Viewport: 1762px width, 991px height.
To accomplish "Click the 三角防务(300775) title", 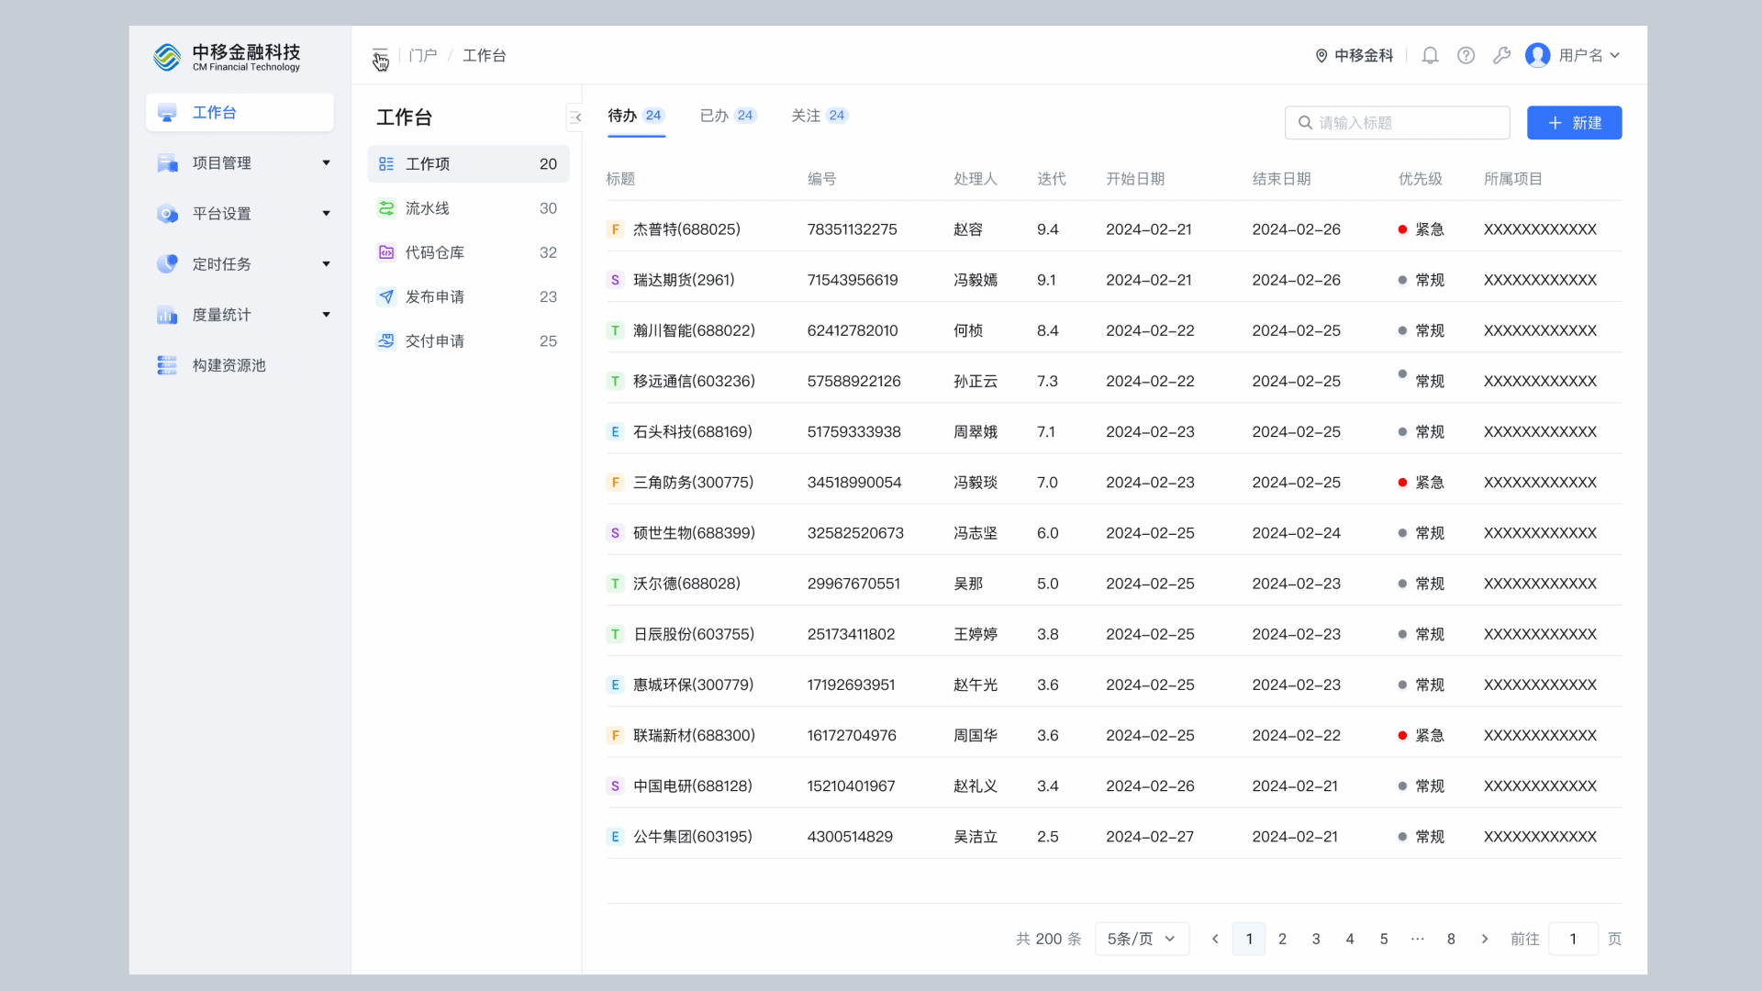I will click(693, 483).
